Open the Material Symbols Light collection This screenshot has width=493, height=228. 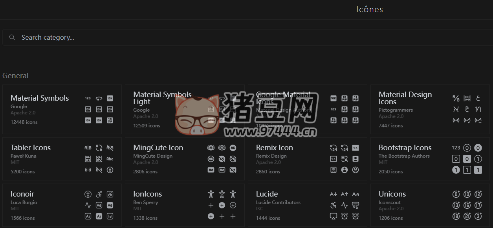[x=185, y=110]
